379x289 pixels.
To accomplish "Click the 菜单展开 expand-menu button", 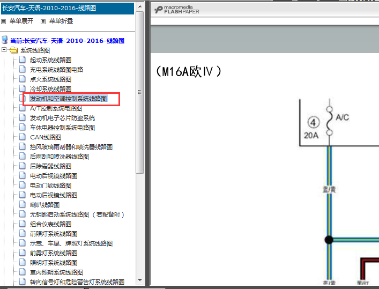I will [x=21, y=21].
